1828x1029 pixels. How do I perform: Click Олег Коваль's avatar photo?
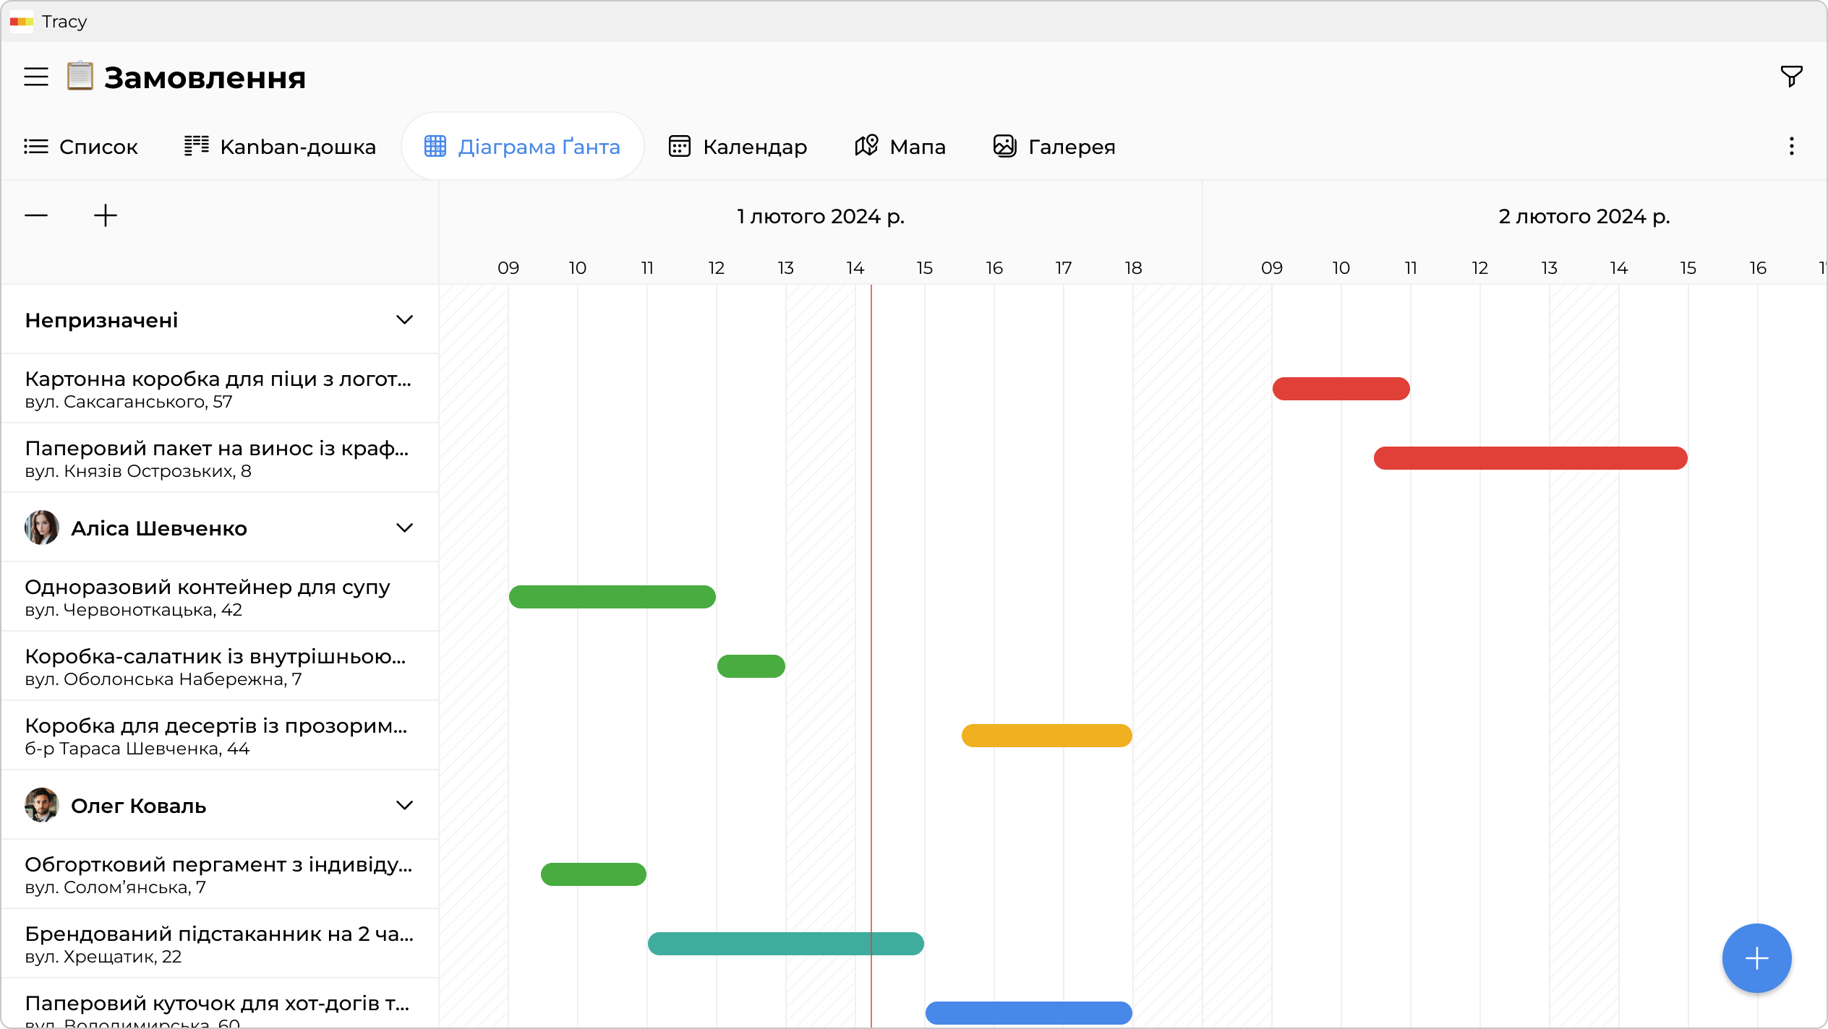[x=42, y=805]
